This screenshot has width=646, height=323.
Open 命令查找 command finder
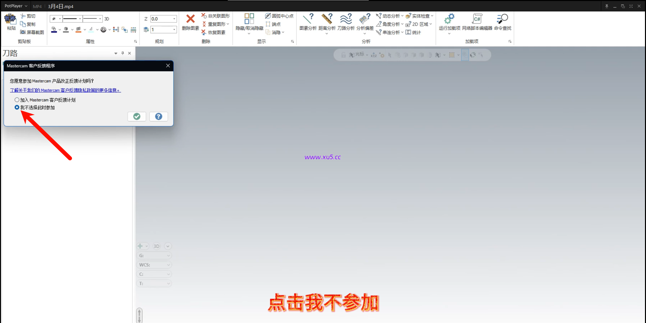502,23
